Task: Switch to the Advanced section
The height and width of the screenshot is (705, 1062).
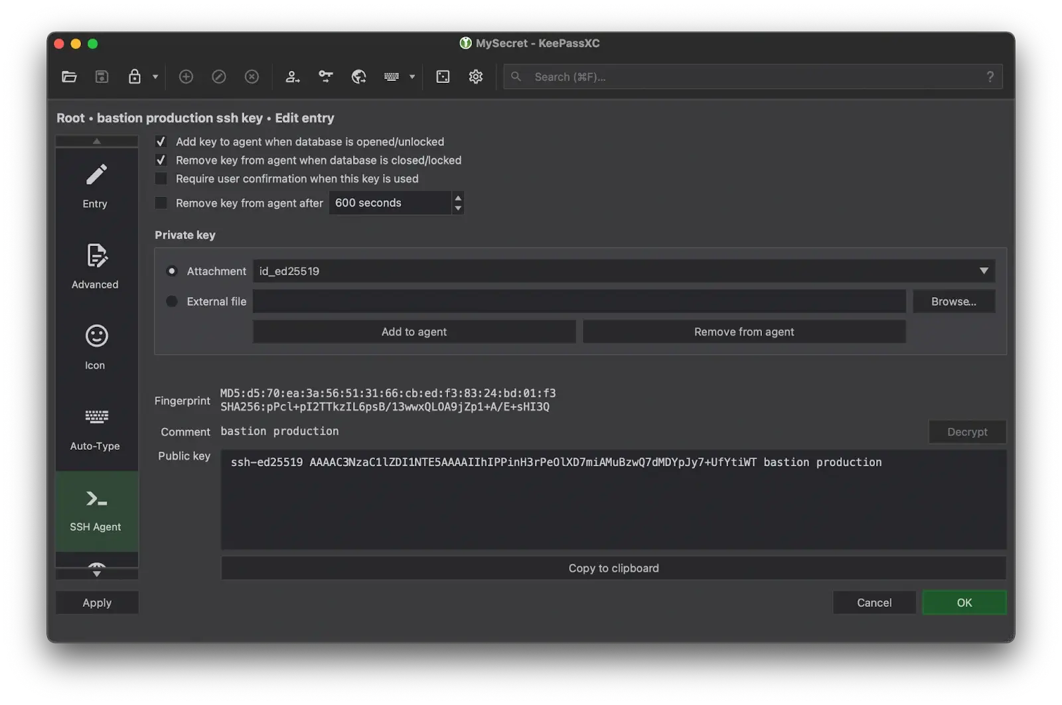Action: click(95, 265)
